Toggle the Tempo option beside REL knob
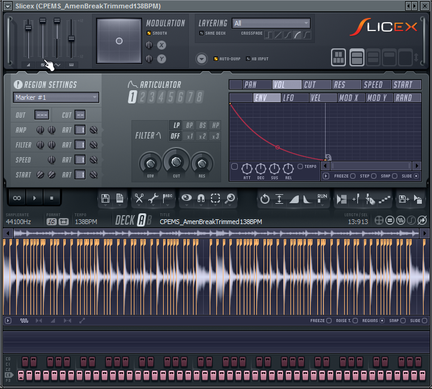This screenshot has width=432, height=389. tap(301, 166)
